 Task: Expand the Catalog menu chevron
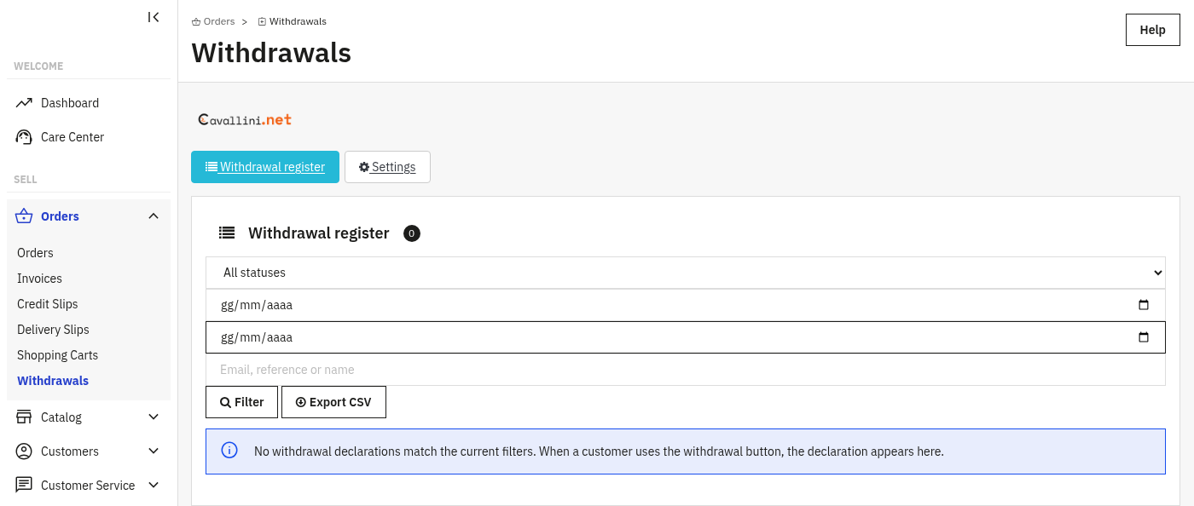coord(154,417)
